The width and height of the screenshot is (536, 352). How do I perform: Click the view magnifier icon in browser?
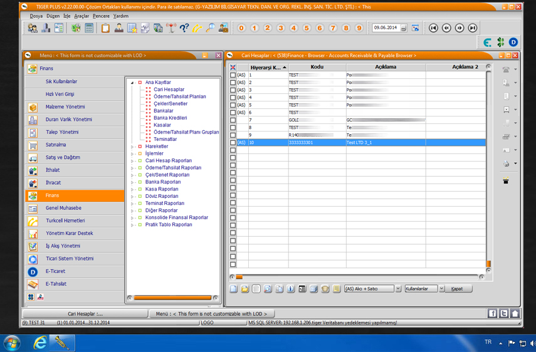coord(268,289)
